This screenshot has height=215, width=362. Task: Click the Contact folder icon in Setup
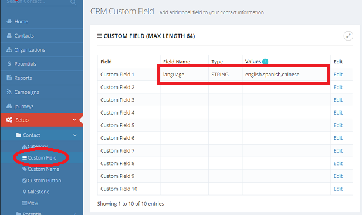(x=19, y=135)
